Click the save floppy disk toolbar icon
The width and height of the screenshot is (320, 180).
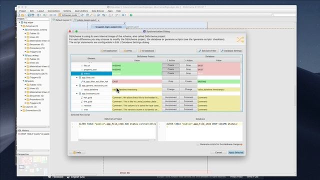coord(29,15)
